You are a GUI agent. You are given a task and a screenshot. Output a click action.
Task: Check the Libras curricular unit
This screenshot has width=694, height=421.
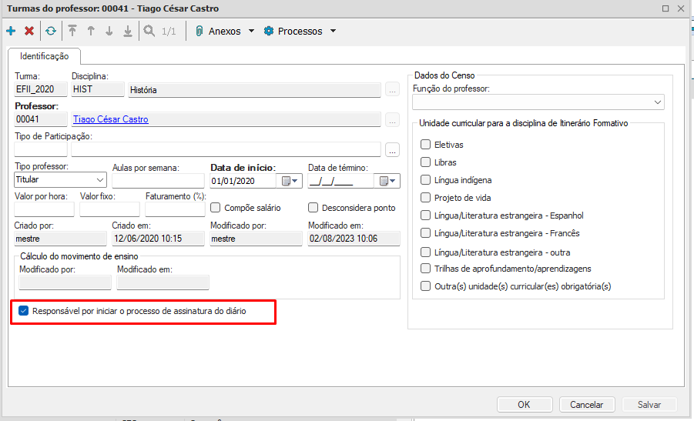tap(425, 162)
